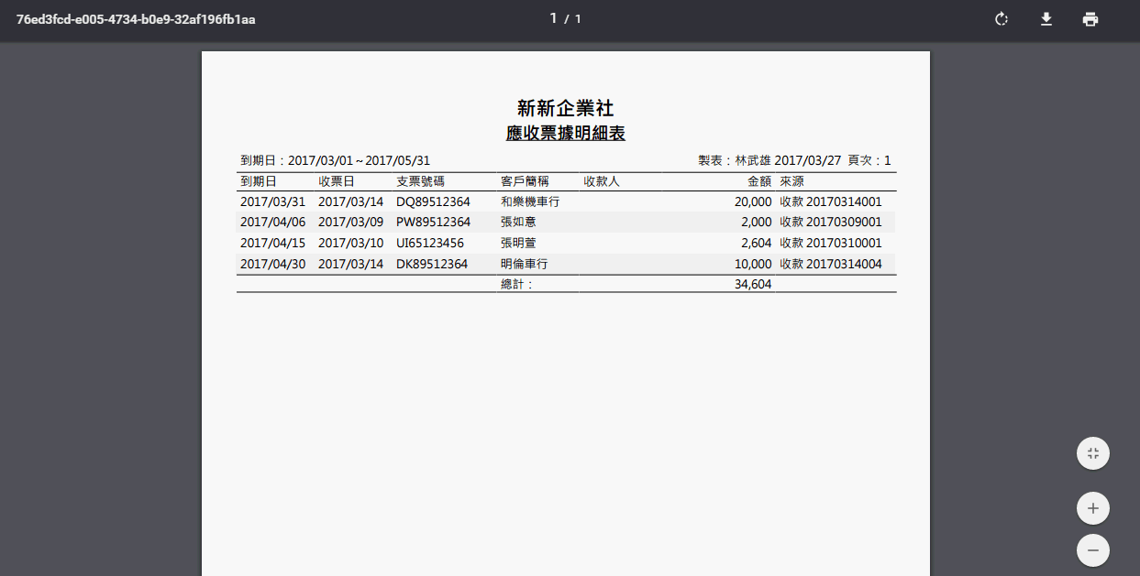Click source 收款 20170310001

pos(831,243)
